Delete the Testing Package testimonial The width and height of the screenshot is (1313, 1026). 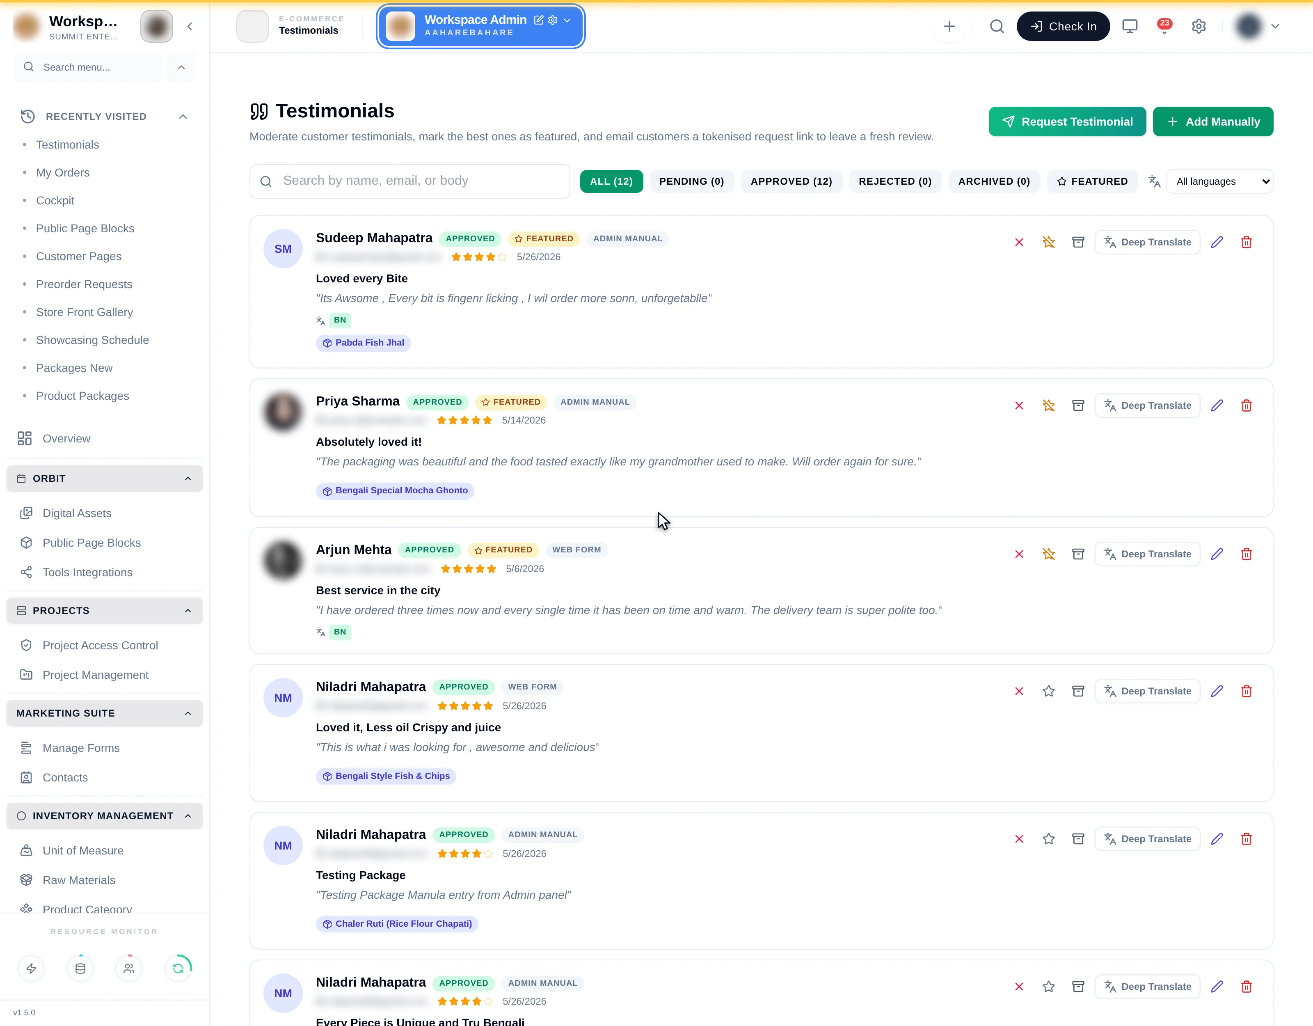click(1246, 838)
